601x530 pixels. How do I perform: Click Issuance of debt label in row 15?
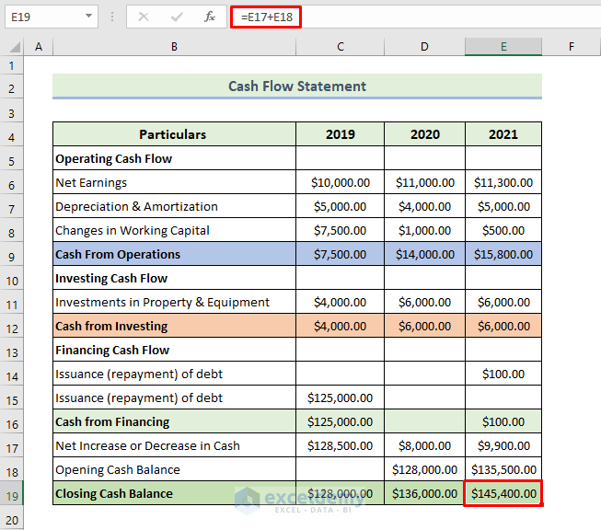pos(174,397)
